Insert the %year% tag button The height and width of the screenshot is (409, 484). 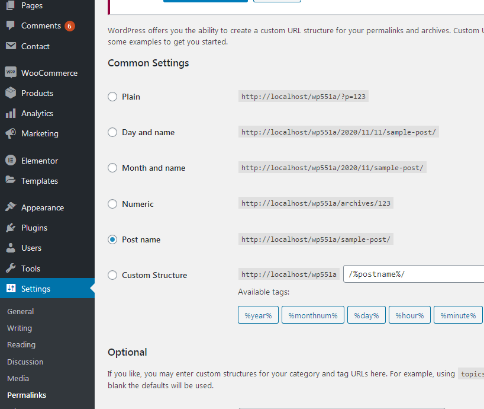(258, 315)
